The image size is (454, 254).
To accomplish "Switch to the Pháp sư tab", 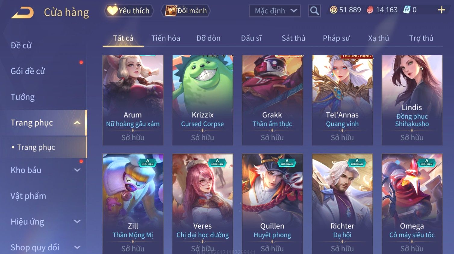I will 336,38.
